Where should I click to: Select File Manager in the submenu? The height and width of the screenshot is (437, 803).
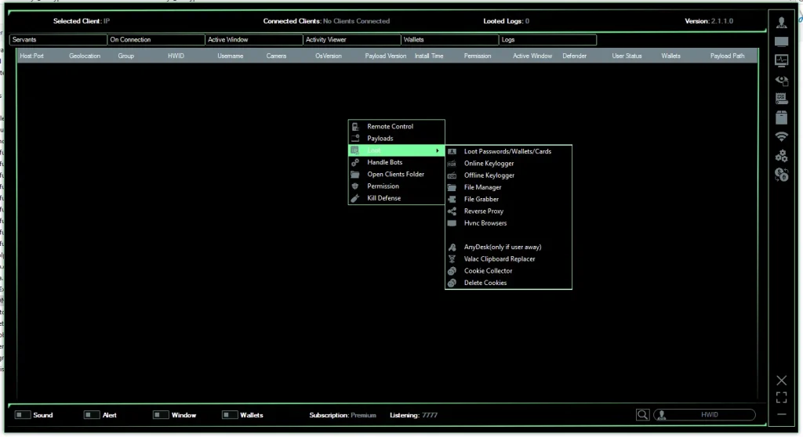click(x=482, y=187)
